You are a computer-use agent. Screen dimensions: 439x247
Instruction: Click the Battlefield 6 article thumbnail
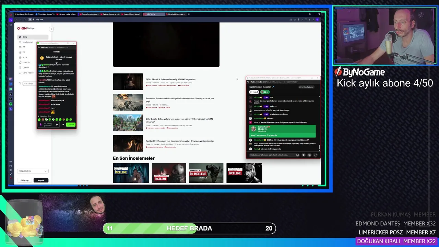coord(128,102)
